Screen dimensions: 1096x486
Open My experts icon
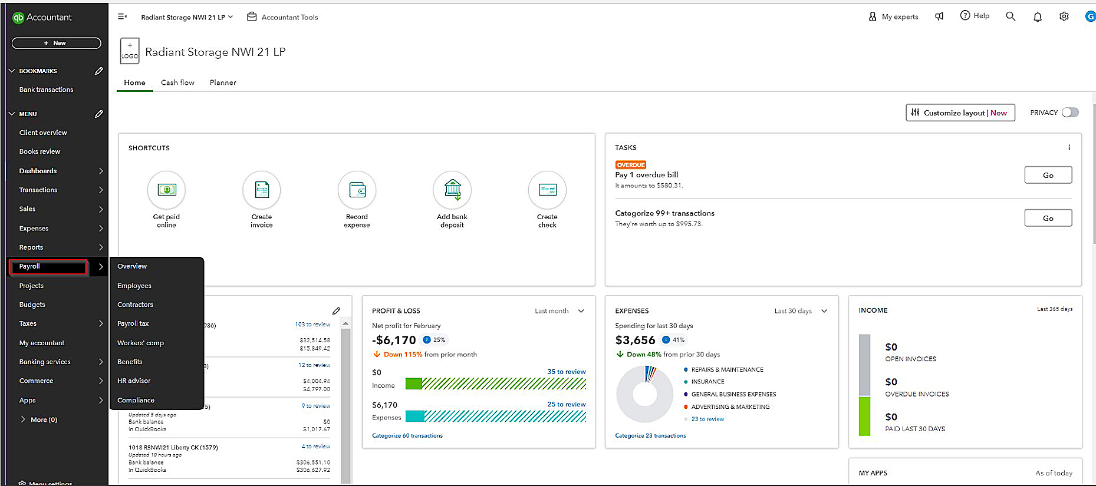pos(873,16)
